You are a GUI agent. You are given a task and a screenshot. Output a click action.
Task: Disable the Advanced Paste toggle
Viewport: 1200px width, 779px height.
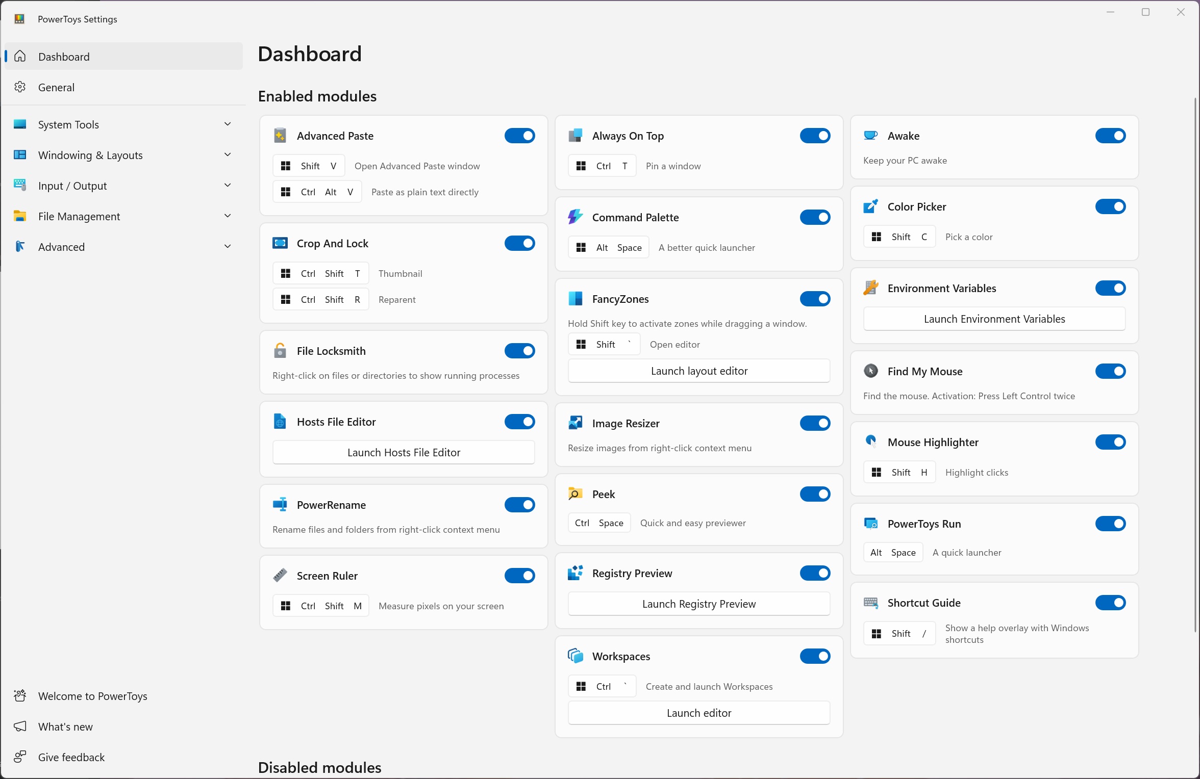pyautogui.click(x=520, y=136)
